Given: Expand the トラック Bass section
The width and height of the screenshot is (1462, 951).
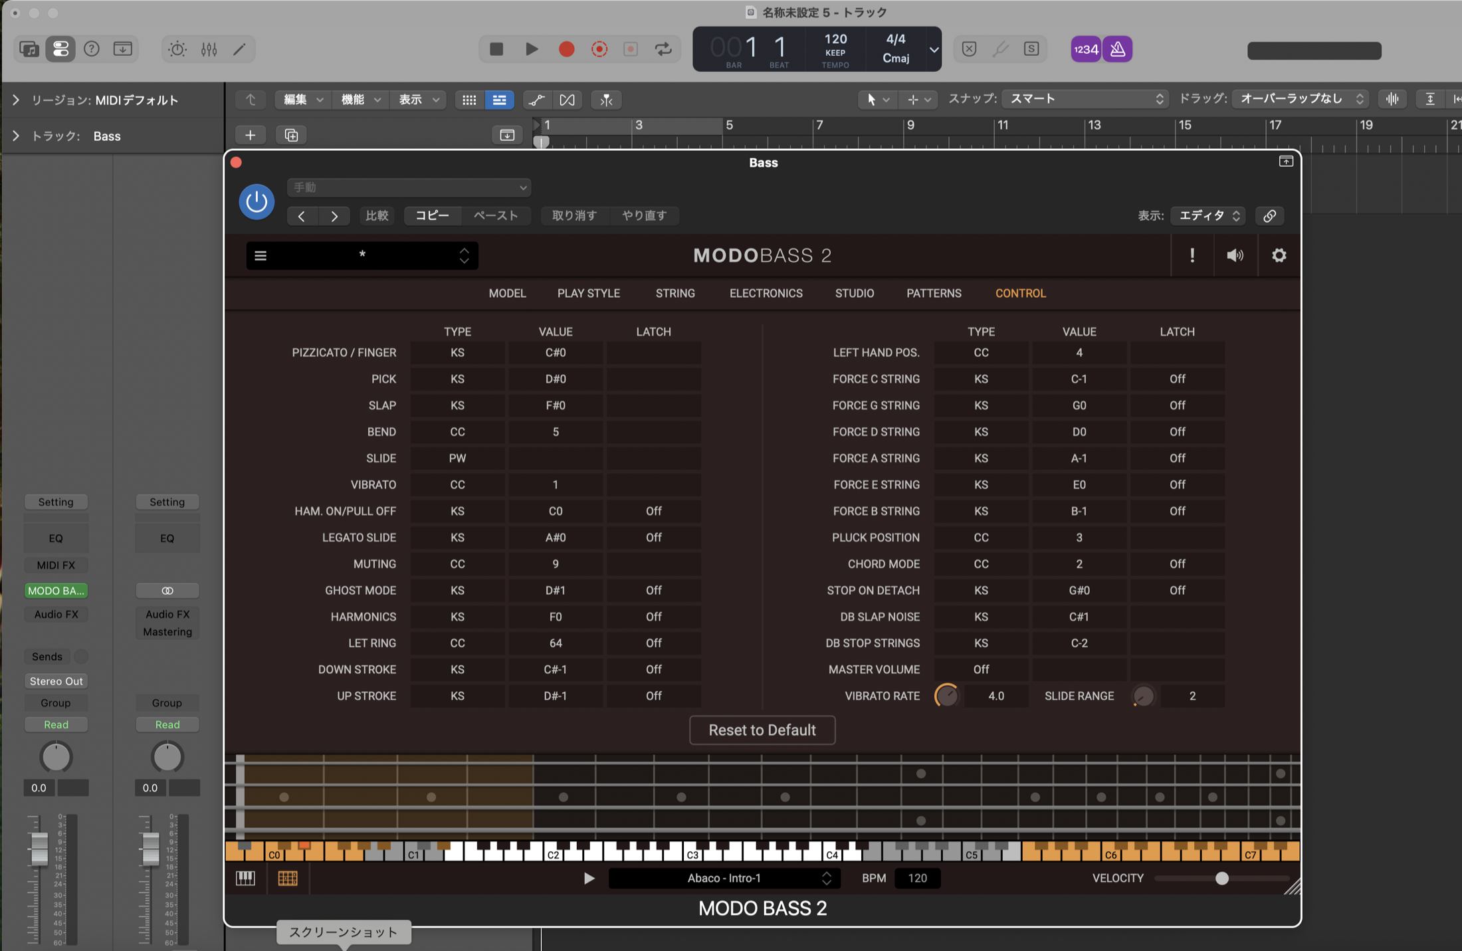Looking at the screenshot, I should point(16,136).
